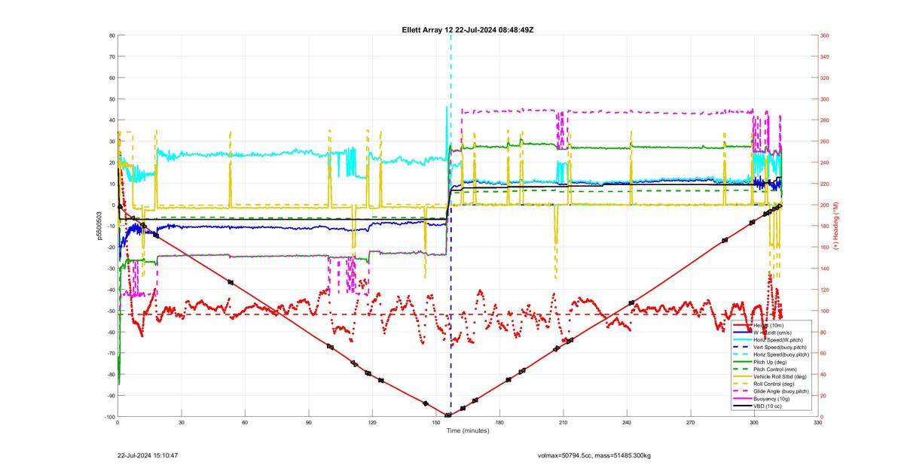
Task: Click the red '(+) Heading (°M)' axis label
Action: (x=836, y=226)
